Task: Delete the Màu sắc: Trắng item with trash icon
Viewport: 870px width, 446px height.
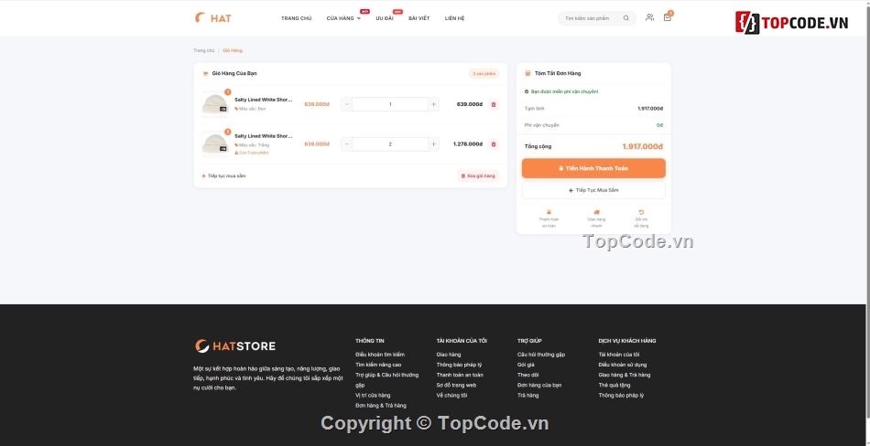Action: (x=494, y=144)
